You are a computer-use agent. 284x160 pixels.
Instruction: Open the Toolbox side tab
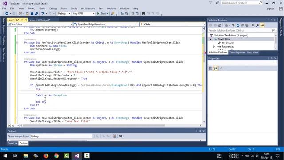click(x=4, y=40)
